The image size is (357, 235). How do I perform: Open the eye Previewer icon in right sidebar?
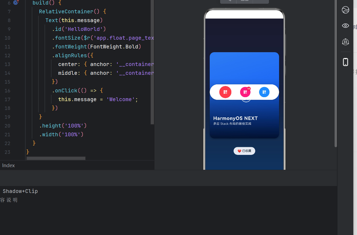pos(346,26)
